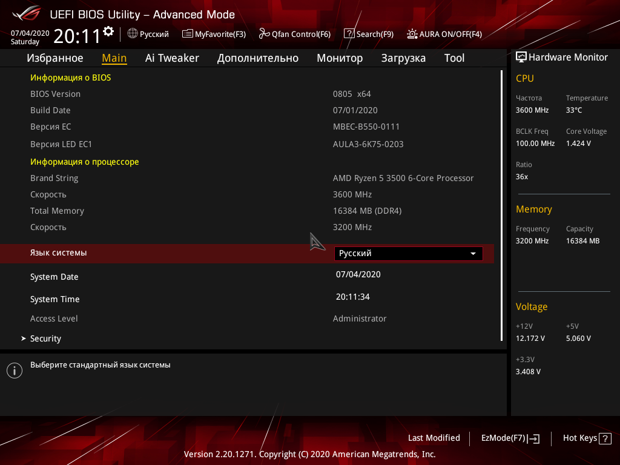
Task: Click the Hardware Monitor title
Action: tap(568, 58)
